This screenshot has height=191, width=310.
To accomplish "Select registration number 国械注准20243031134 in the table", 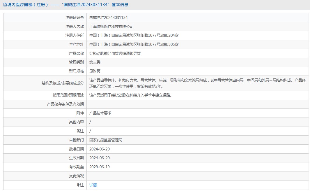I will pyautogui.click(x=108, y=17).
